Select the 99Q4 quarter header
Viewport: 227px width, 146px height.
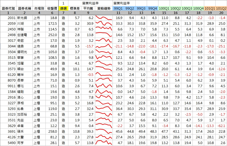pyautogui.click(x=153, y=8)
